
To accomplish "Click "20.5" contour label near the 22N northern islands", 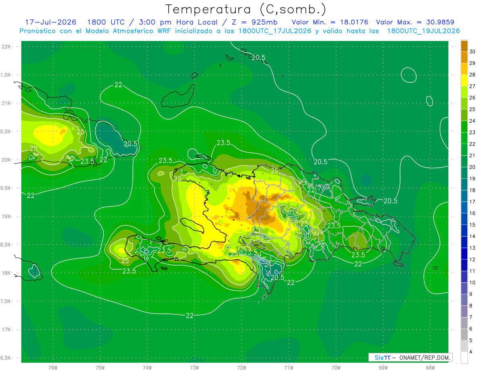I will point(258,58).
